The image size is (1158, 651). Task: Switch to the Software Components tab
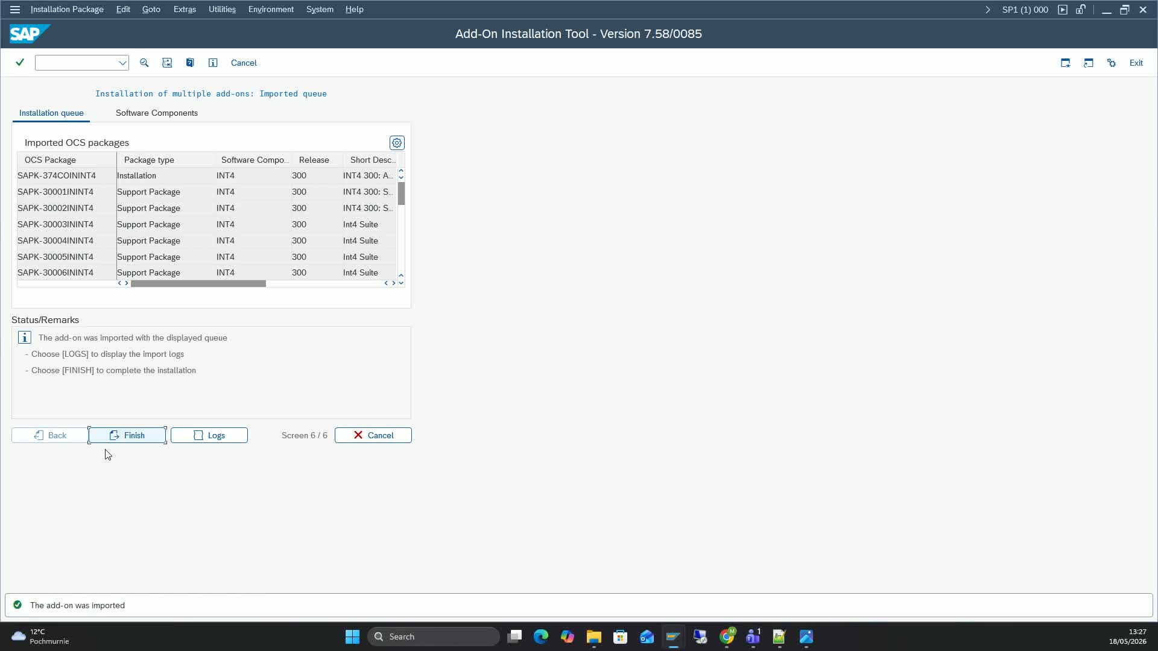(x=157, y=113)
